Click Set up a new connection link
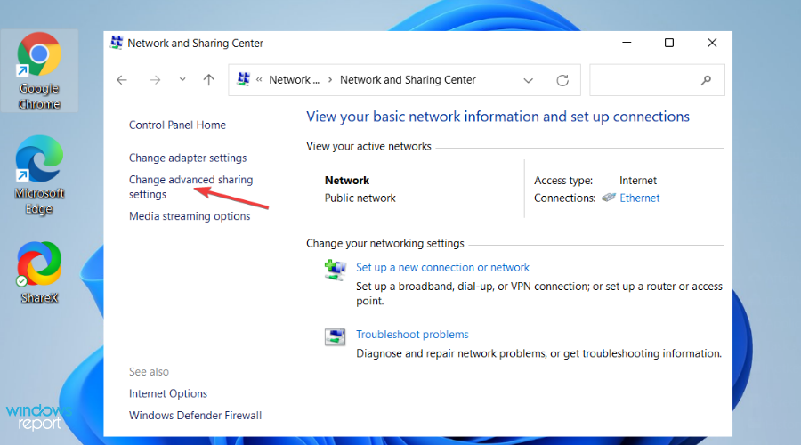Image resolution: width=801 pixels, height=445 pixels. point(442,267)
